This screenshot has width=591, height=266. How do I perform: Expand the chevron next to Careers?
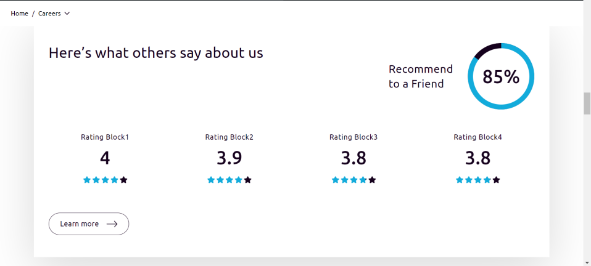tap(67, 14)
